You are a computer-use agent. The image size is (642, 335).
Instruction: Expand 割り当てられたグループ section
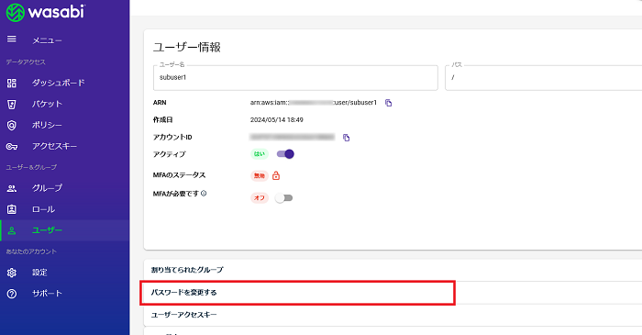click(x=393, y=270)
